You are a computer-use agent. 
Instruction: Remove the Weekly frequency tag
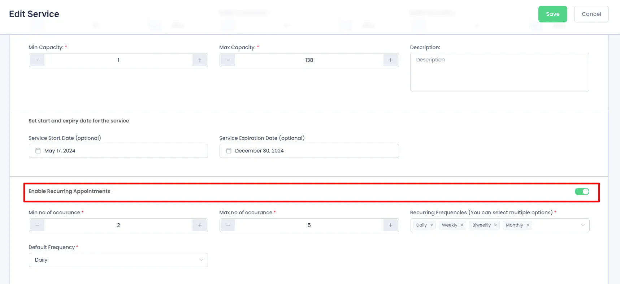click(462, 225)
